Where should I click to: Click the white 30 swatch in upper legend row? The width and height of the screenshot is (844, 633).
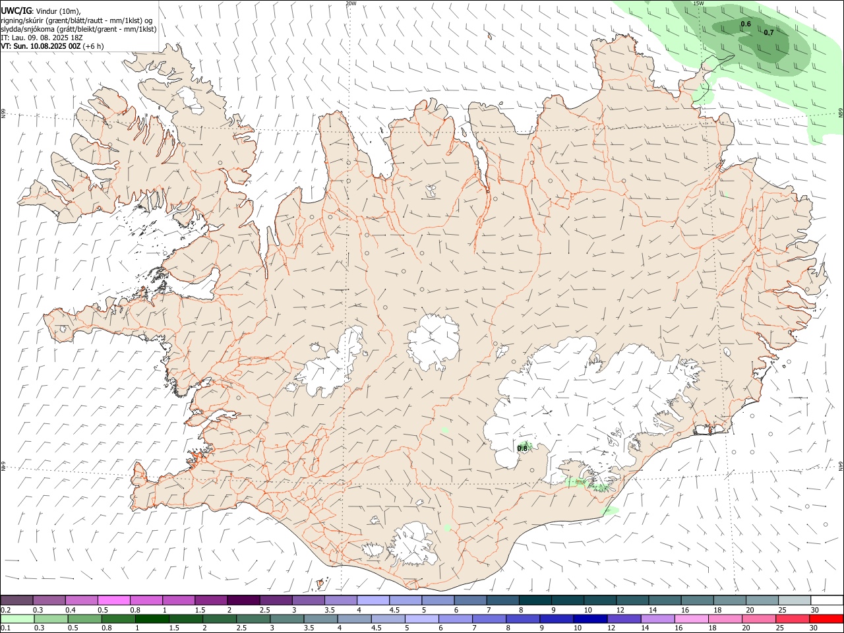tap(827, 600)
